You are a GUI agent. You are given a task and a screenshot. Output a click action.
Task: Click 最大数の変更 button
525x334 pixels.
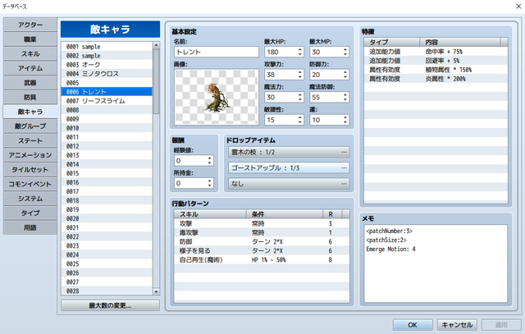pos(110,305)
